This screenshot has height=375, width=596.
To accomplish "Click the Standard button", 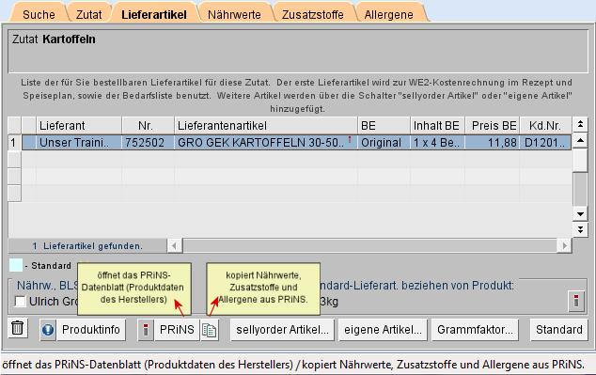I will click(558, 330).
